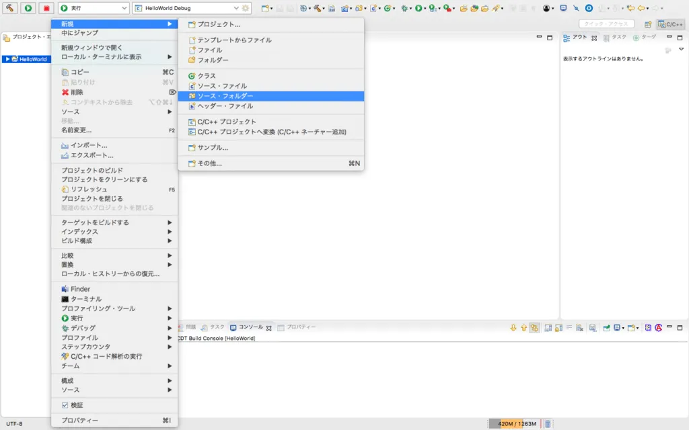Viewport: 689px width, 430px height.
Task: Click the Back navigation yellow arrow
Action: [x=641, y=8]
